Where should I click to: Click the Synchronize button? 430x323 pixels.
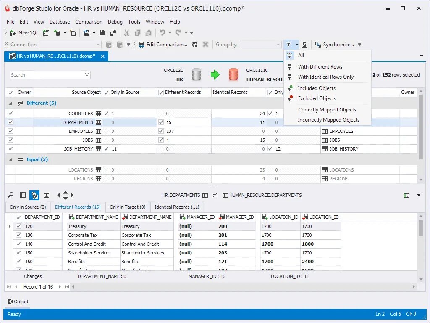[x=335, y=45]
